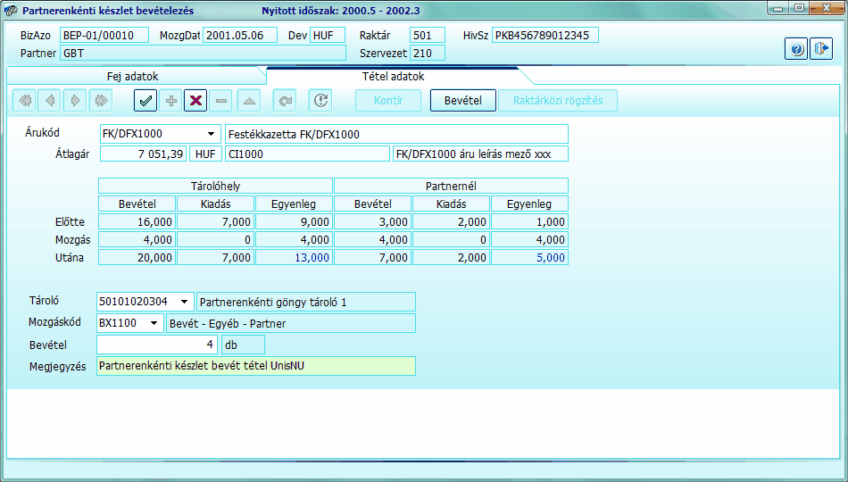This screenshot has width=848, height=482.
Task: Select the Tétel adatok tab
Action: [393, 76]
